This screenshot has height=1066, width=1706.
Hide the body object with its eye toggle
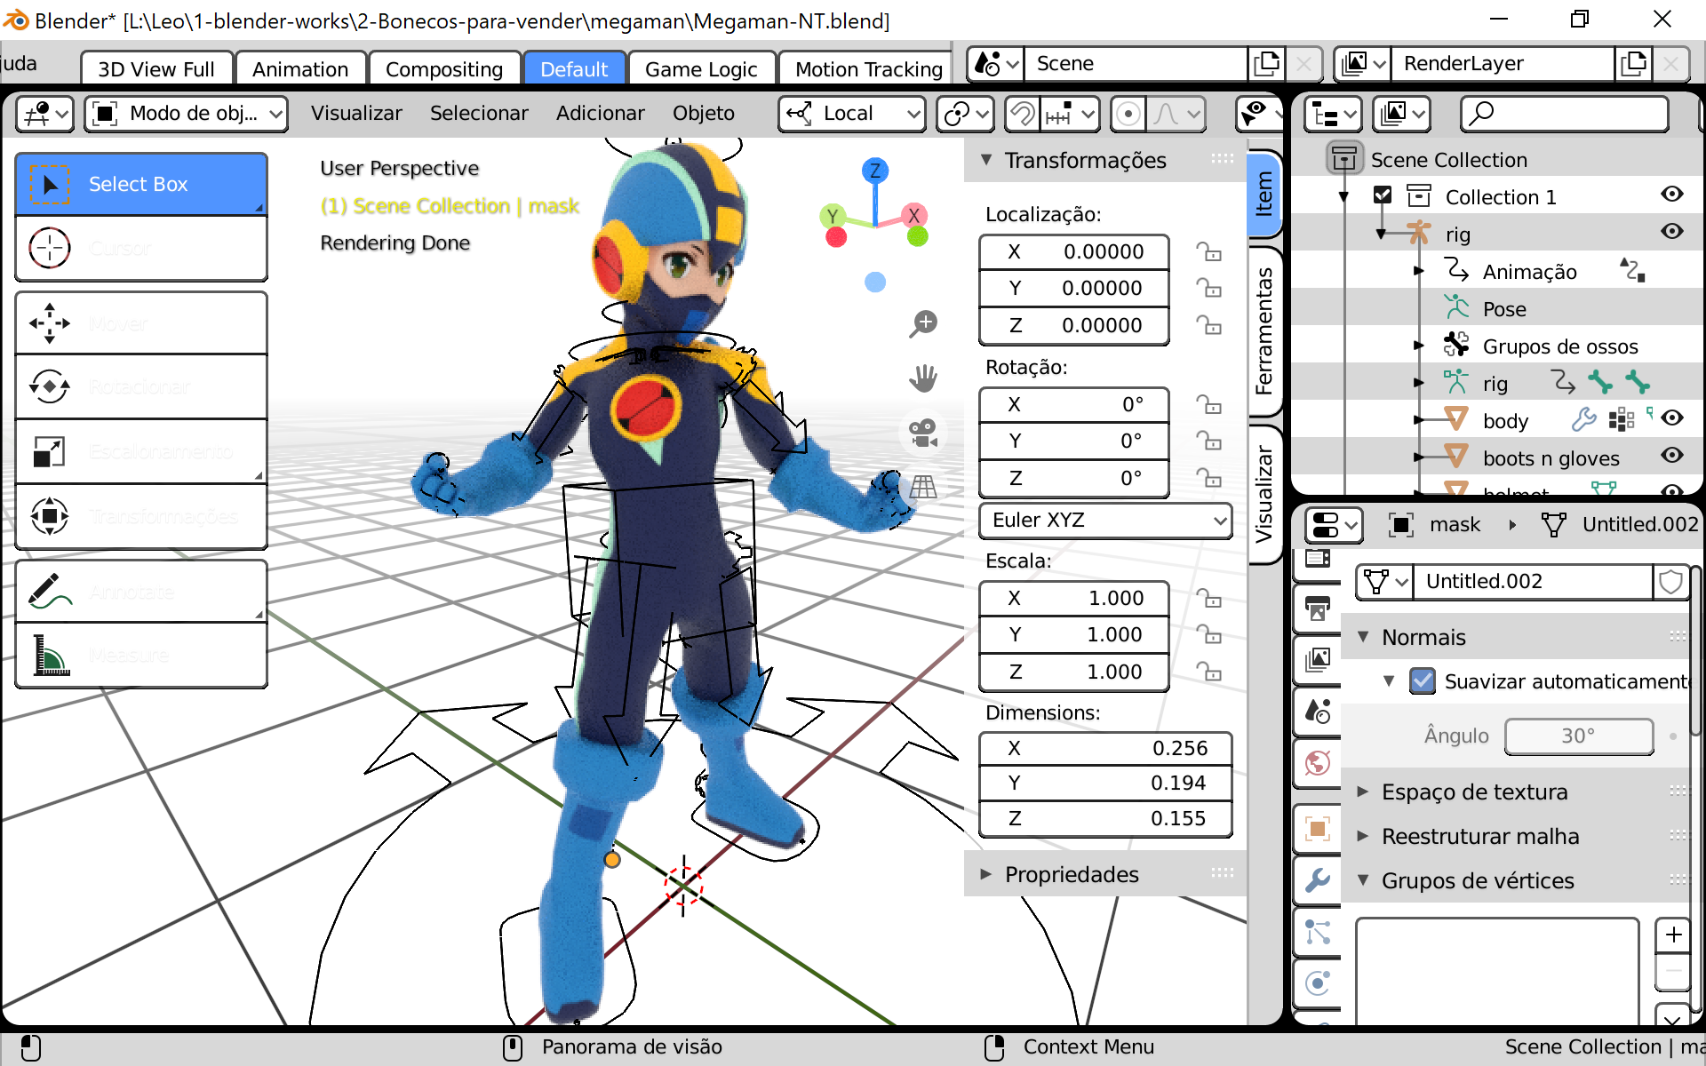point(1674,418)
